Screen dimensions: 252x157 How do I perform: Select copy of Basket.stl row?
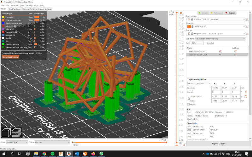[217, 51]
